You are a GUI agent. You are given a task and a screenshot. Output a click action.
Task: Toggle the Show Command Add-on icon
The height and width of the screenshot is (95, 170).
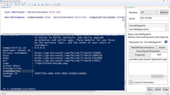[x=59, y=5]
